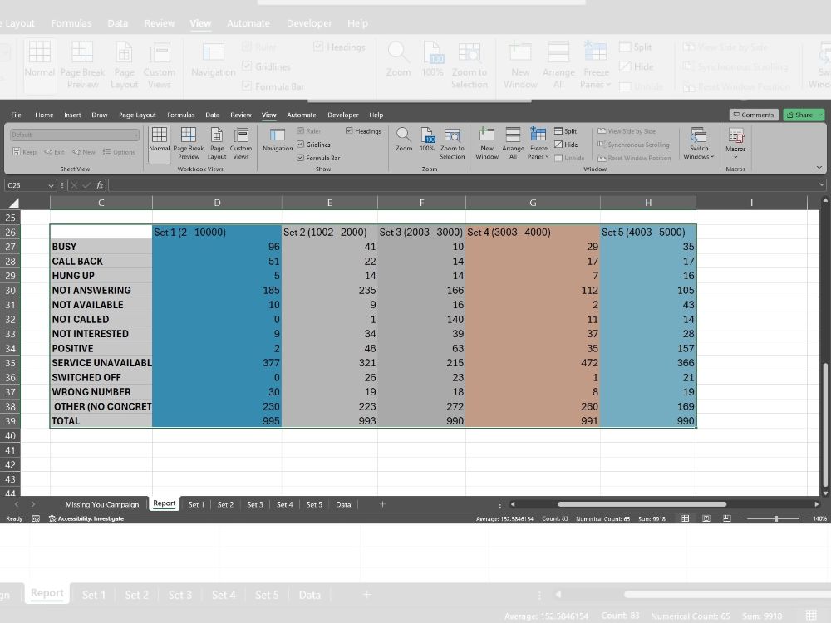Click the 140% zoom level text
The height and width of the screenshot is (623, 831).
point(819,518)
